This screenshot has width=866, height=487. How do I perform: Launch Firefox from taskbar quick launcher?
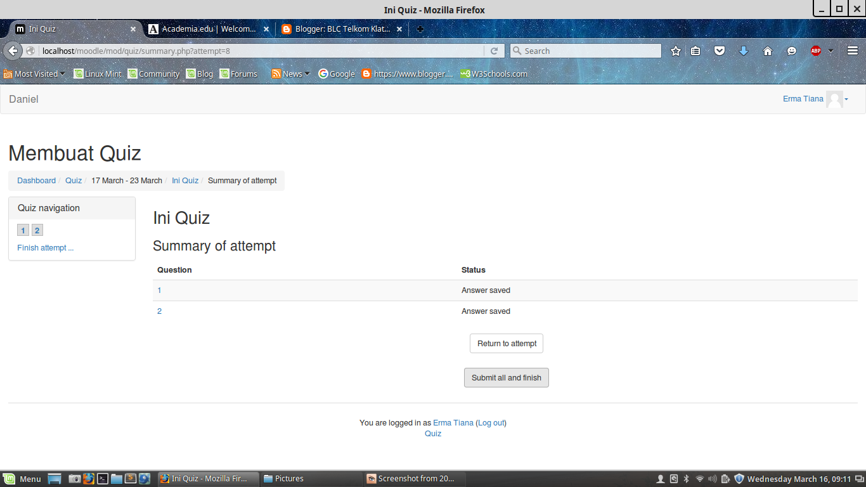pos(88,479)
